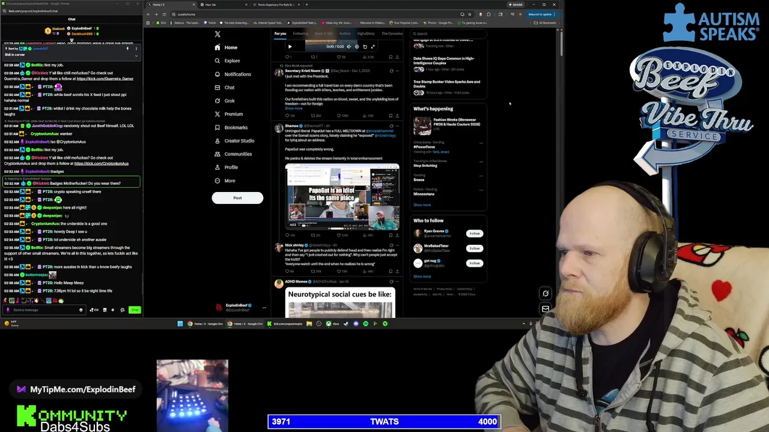Bookmark the Nick shirley post
This screenshot has width=769, height=432.
pyautogui.click(x=391, y=271)
